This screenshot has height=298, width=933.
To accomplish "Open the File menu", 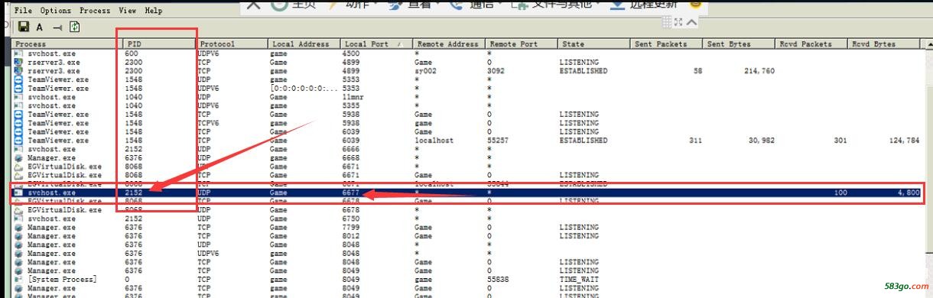I will [x=24, y=11].
